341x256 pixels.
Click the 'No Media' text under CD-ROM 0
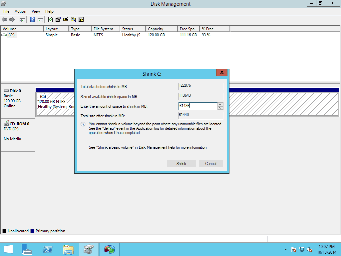tap(12, 139)
